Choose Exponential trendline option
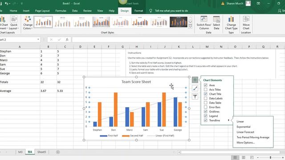The image size is (285, 160). [244, 127]
